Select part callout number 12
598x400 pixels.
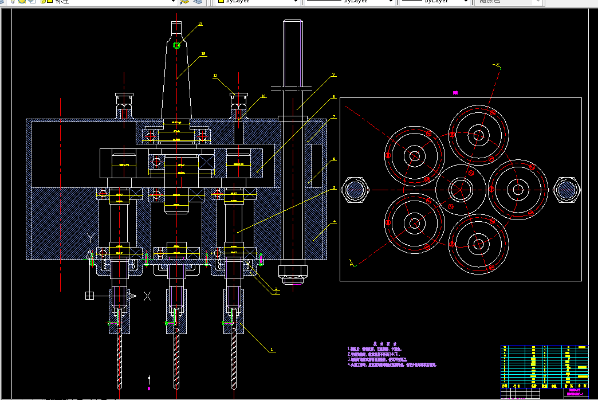pos(203,54)
